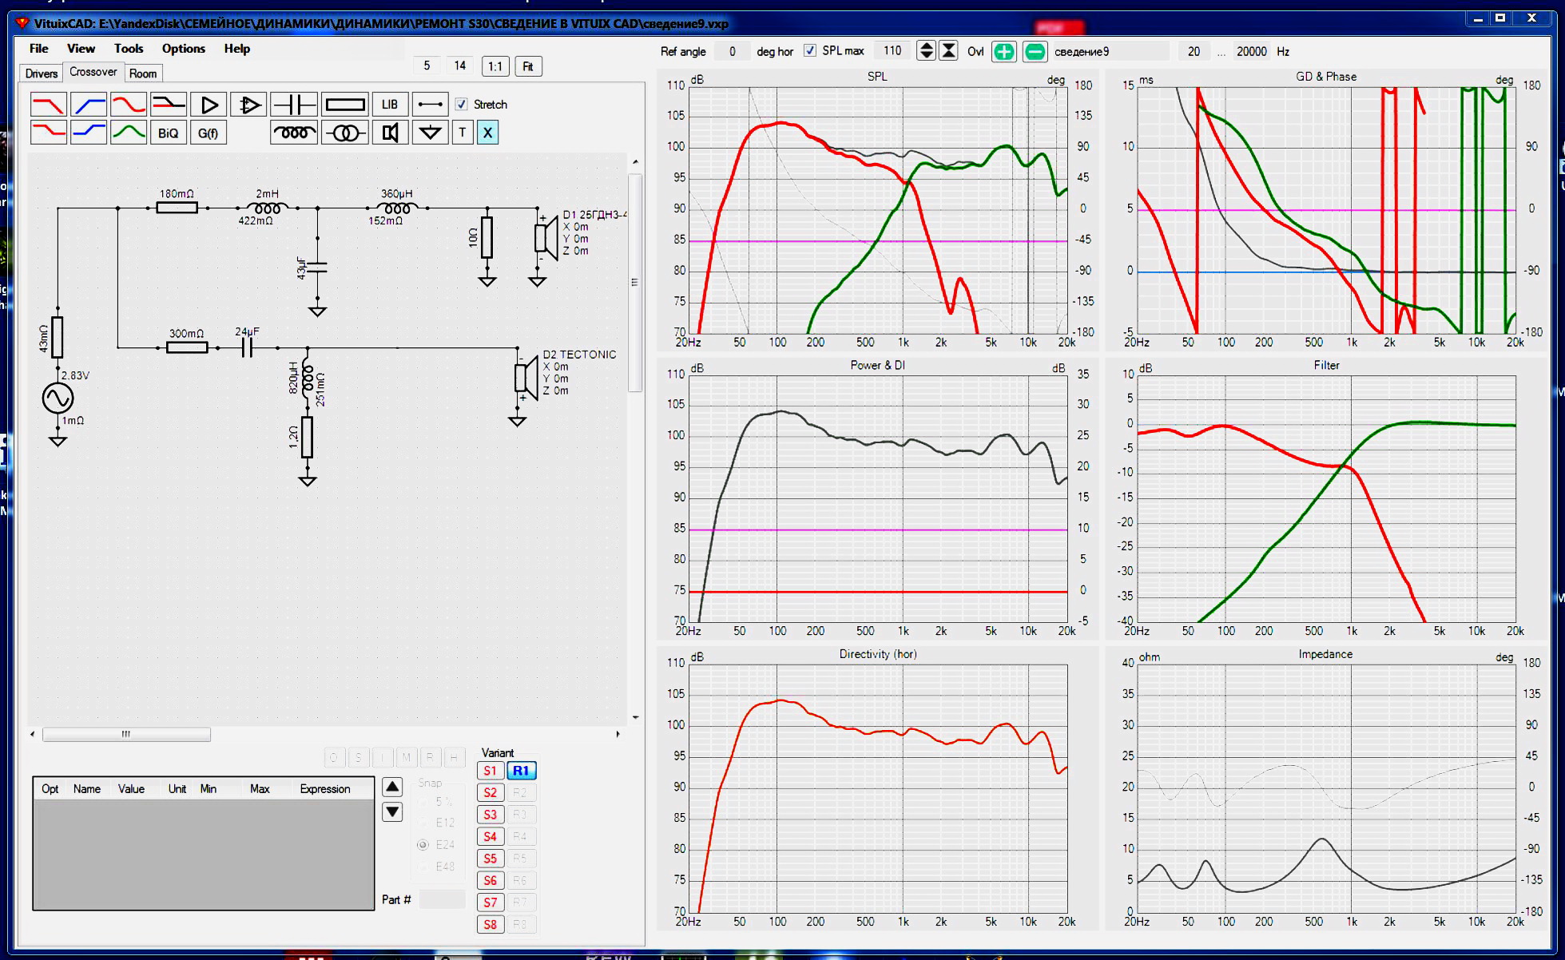Insert a driver speaker symbol

point(390,133)
